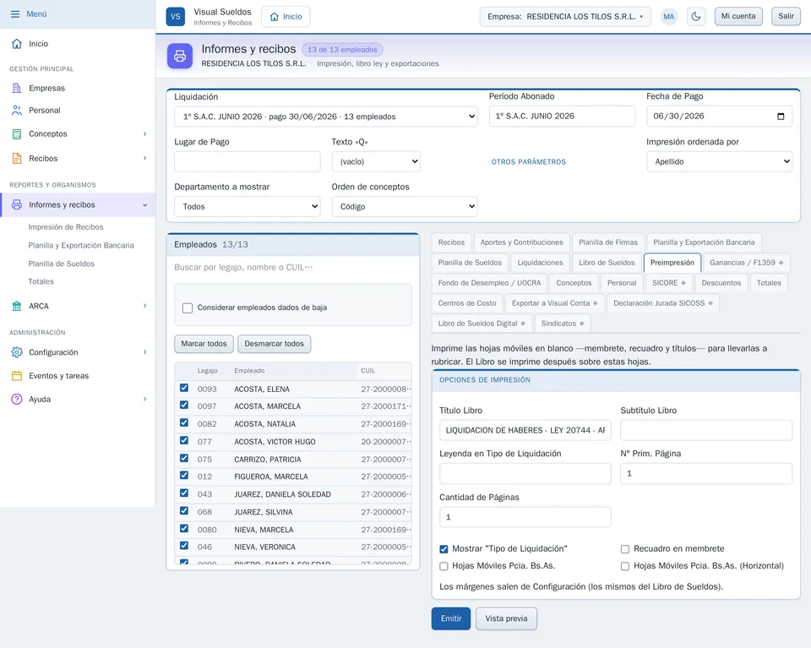Open Orden de conceptos dropdown
Image resolution: width=811 pixels, height=648 pixels.
pyautogui.click(x=405, y=206)
